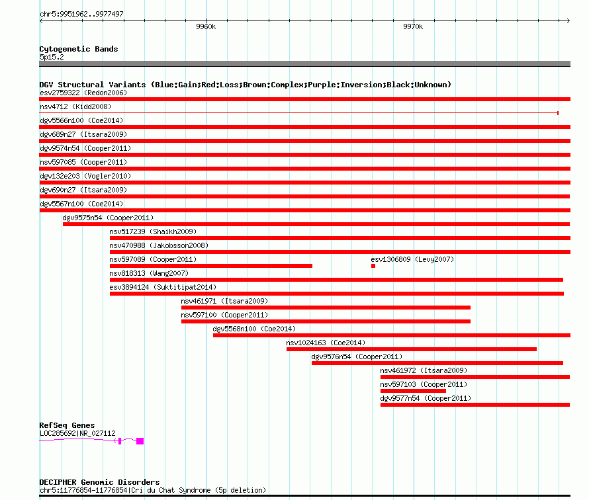This screenshot has height=500, width=589.
Task: Click the right arrow end of the ruler
Action: pyautogui.click(x=568, y=21)
